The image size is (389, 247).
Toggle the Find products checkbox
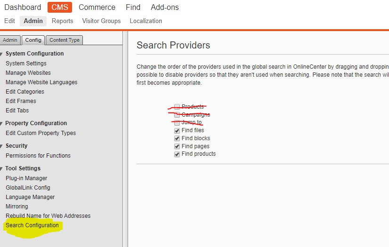177,154
